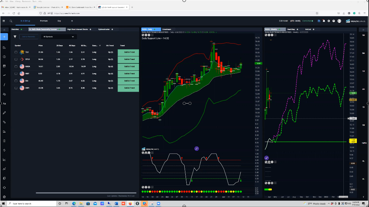The width and height of the screenshot is (369, 207).
Task: Select the clock icon in left sidebar
Action: pos(4,57)
